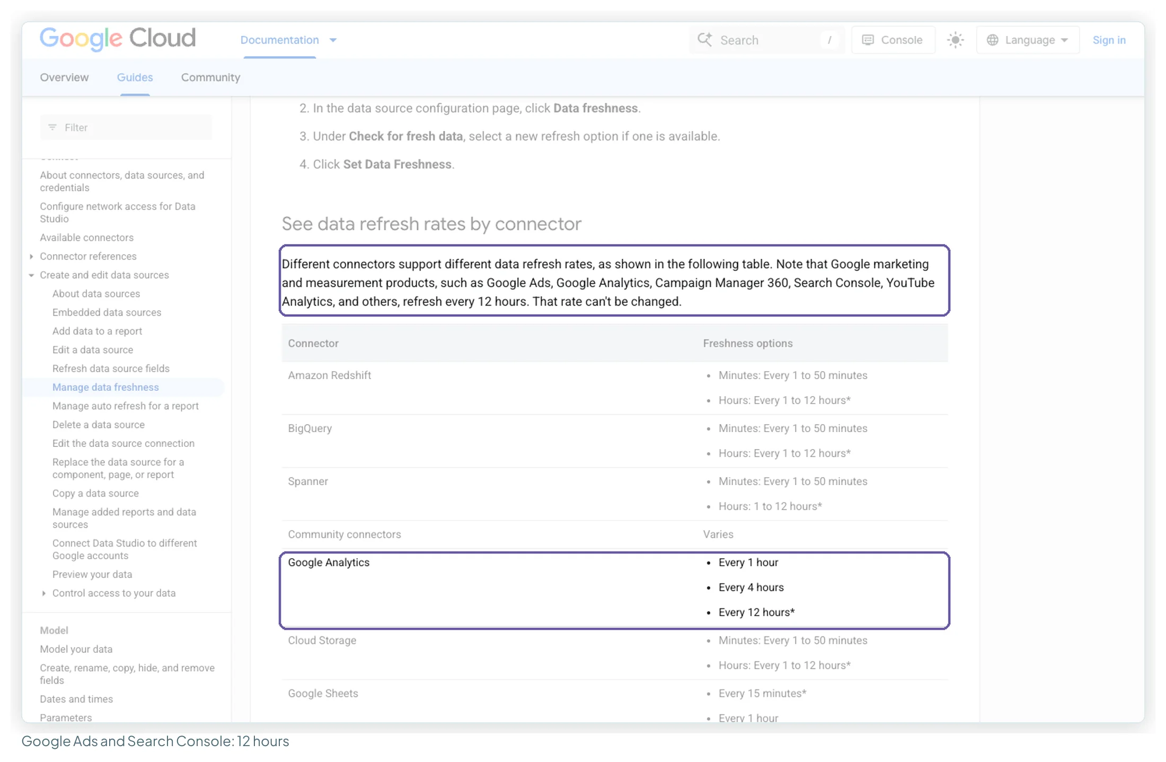The height and width of the screenshot is (762, 1166).
Task: Open Embedded data sources page
Action: click(107, 312)
